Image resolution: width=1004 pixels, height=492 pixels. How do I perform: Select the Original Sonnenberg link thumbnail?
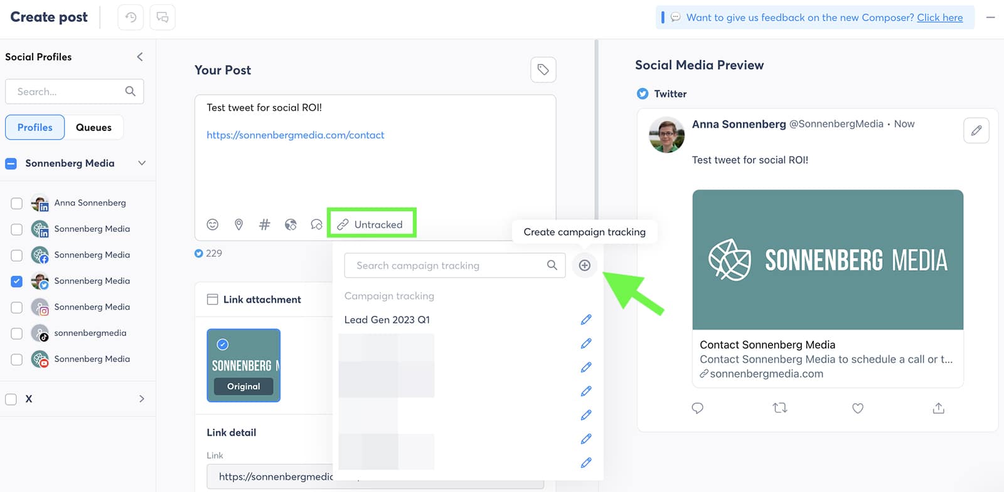(x=243, y=365)
